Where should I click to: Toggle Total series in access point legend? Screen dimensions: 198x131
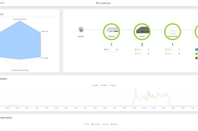click(x=87, y=124)
